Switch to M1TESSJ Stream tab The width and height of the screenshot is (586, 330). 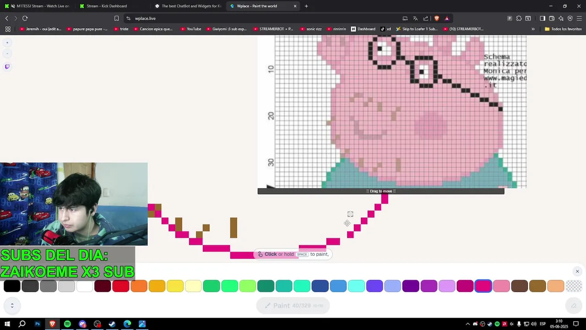(37, 6)
